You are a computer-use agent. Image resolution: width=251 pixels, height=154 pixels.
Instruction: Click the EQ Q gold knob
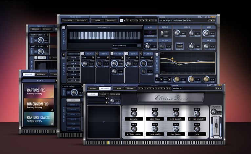[191, 79]
